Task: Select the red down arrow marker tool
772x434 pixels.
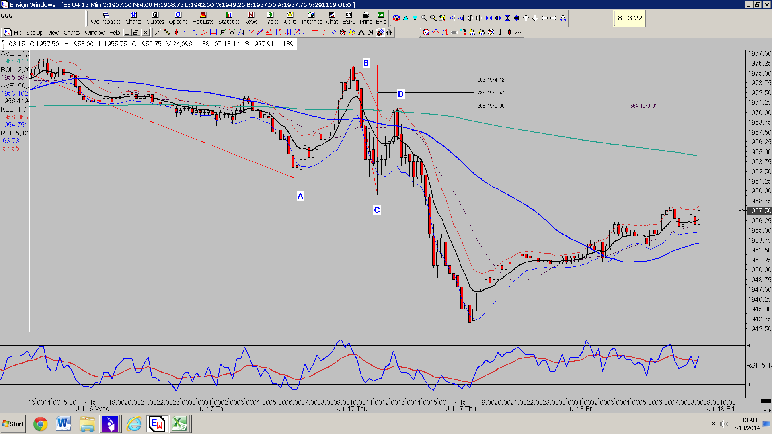Action: coord(176,32)
